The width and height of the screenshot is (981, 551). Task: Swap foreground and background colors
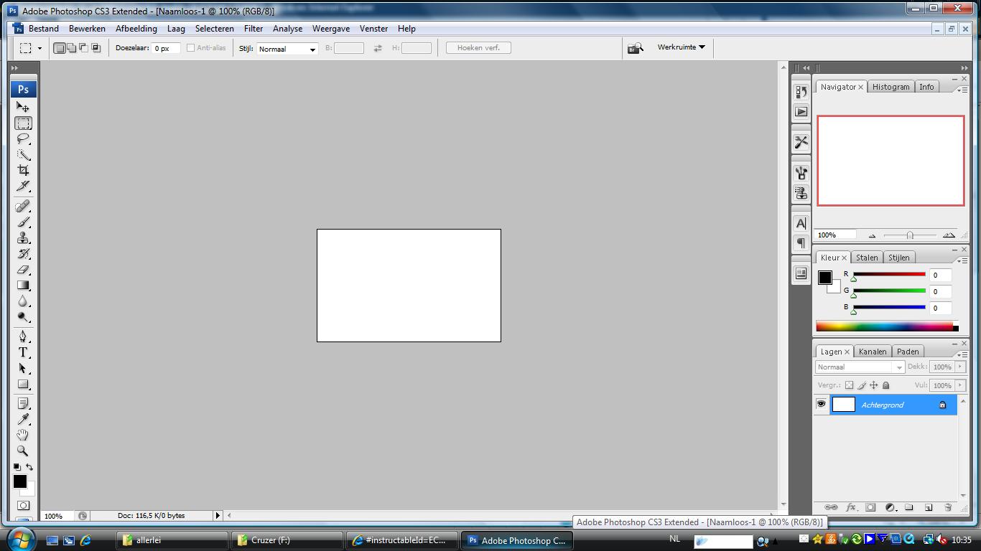click(29, 467)
